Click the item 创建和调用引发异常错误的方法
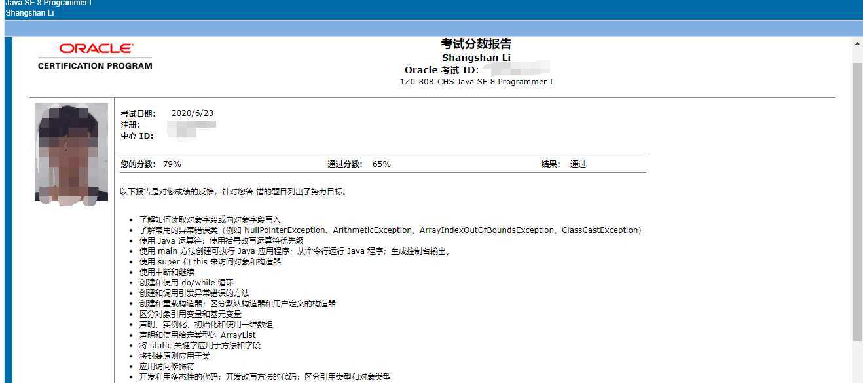Screen dimensions: 863x383 pyautogui.click(x=194, y=293)
